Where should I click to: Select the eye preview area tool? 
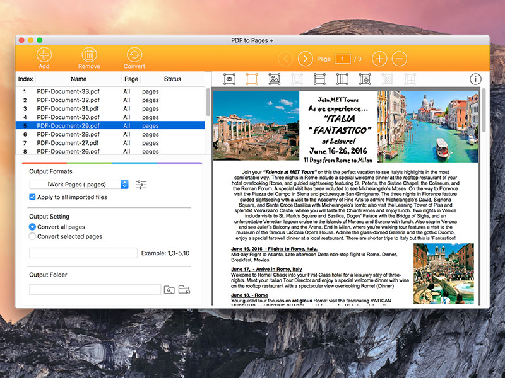[x=229, y=79]
